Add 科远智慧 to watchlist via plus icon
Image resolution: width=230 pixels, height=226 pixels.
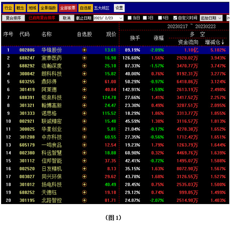(84, 153)
